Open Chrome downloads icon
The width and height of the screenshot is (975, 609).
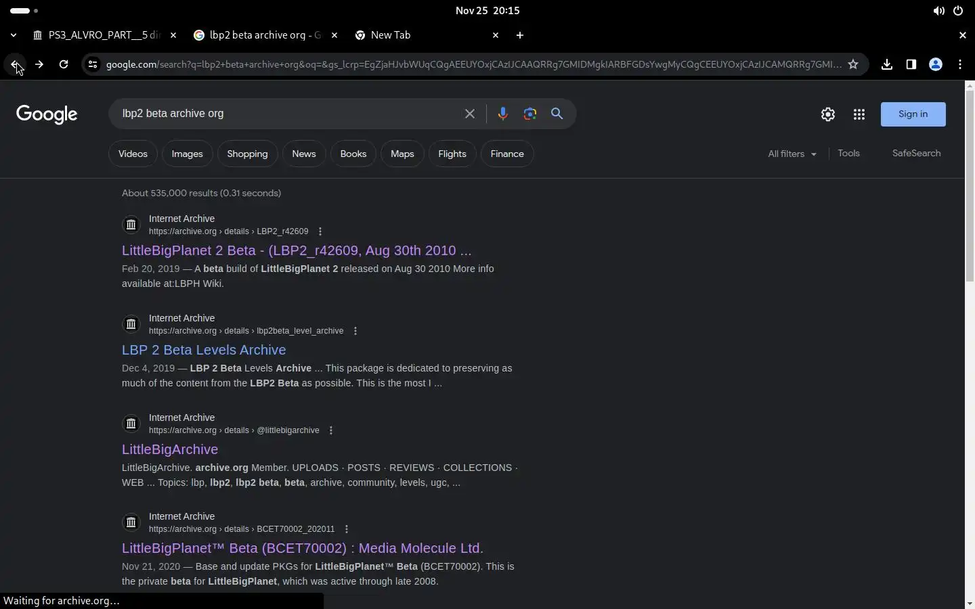(887, 64)
